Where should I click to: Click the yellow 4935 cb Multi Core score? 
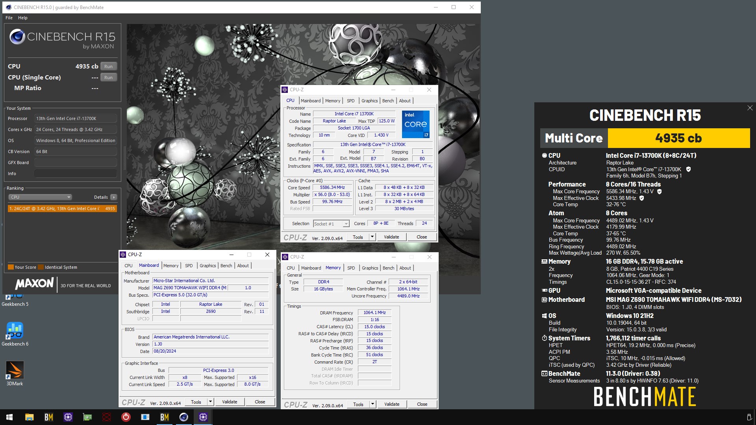[678, 138]
